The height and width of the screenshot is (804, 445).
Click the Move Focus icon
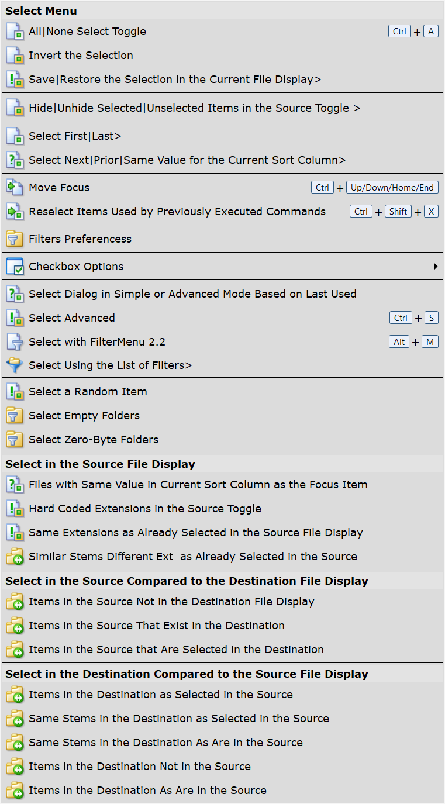[15, 188]
